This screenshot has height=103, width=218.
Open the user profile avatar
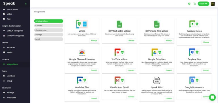pyautogui.click(x=213, y=4)
